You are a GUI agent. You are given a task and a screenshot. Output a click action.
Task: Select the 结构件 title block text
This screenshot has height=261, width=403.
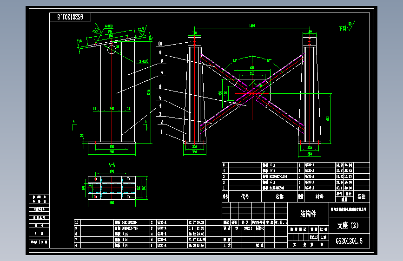[308, 214]
